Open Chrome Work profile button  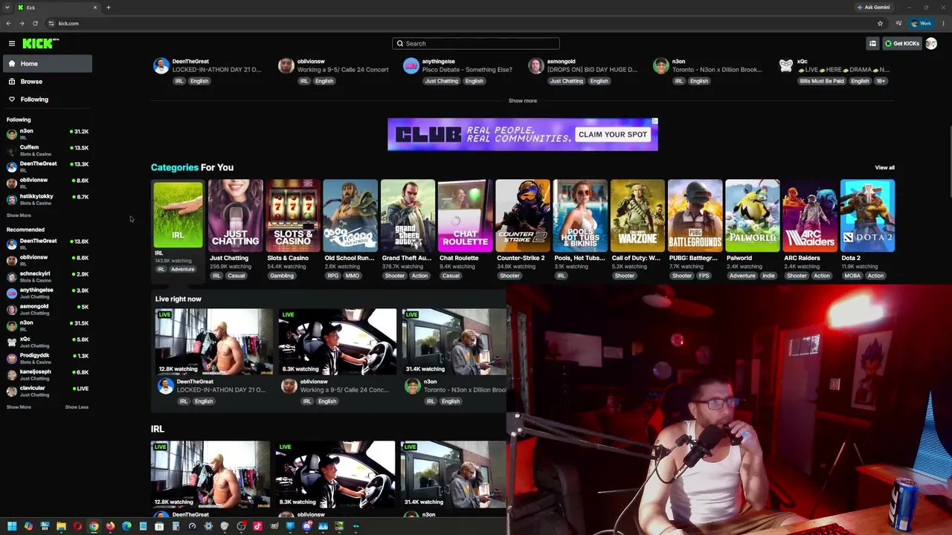[x=922, y=24]
